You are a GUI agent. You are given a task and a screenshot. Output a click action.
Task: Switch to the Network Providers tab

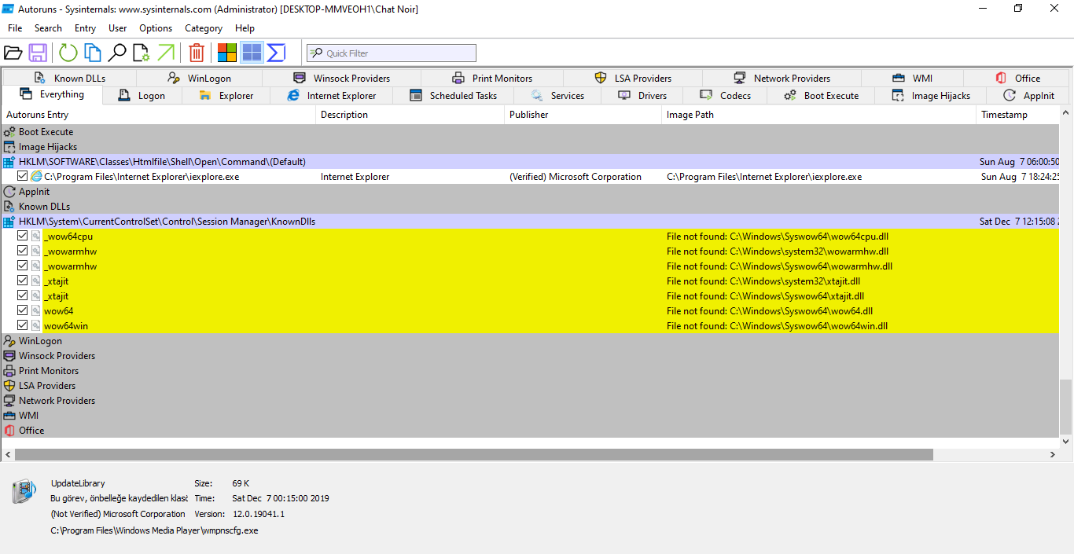(x=782, y=78)
